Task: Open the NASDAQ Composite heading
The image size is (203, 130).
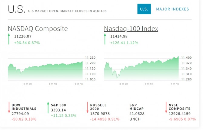Action: tap(38, 29)
